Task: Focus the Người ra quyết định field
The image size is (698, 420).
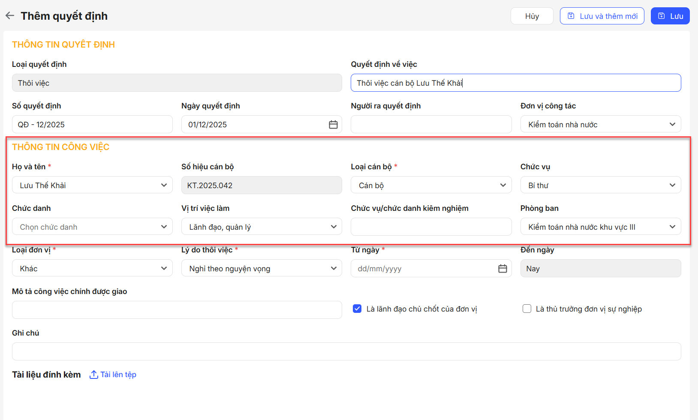Action: tap(431, 125)
